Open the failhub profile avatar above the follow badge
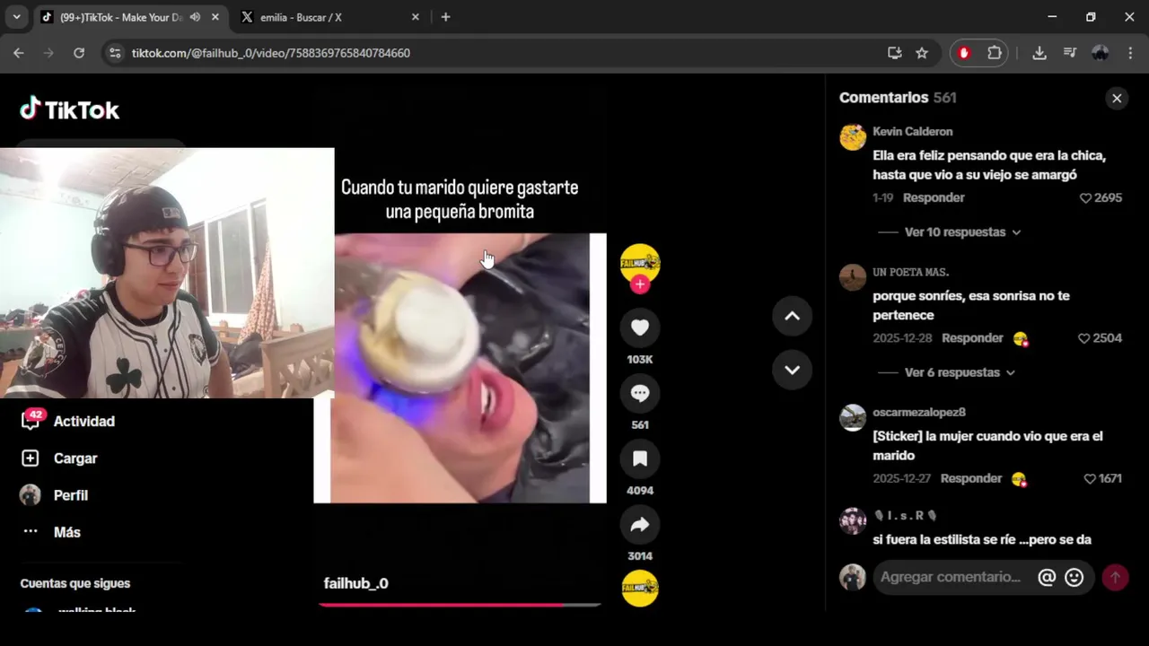1149x646 pixels. coord(640,263)
